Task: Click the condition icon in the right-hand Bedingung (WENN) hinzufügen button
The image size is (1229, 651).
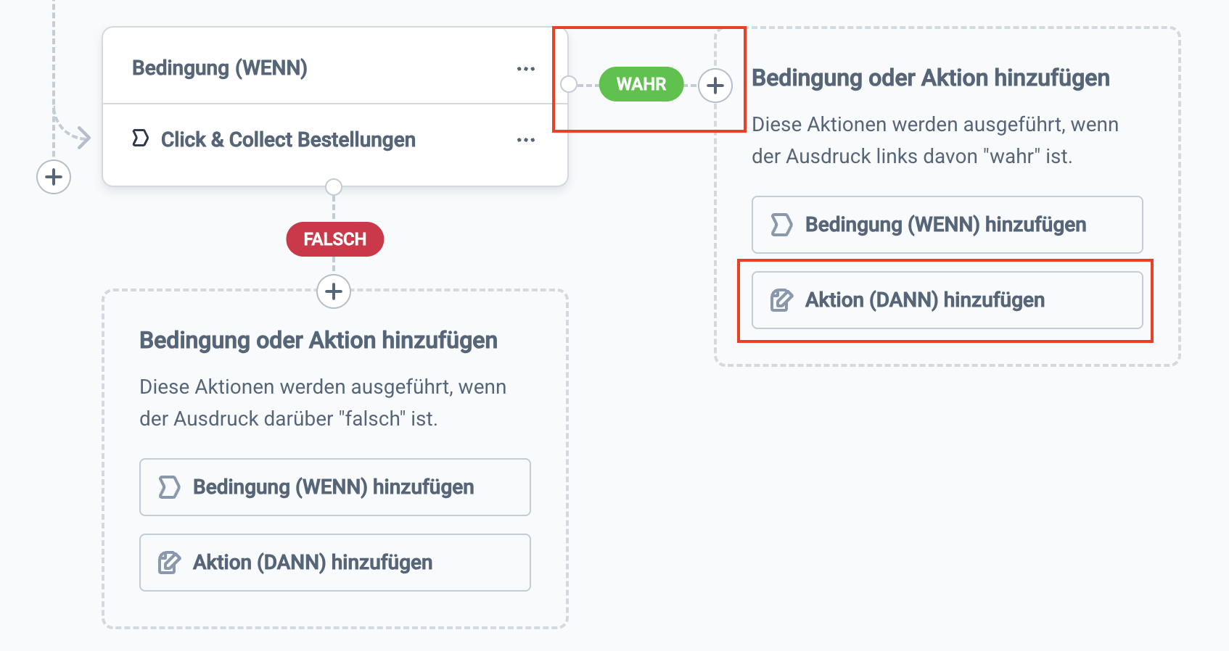Action: coord(781,225)
